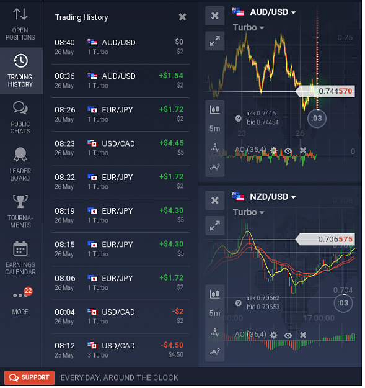Open the 08:23 USD/CAD +$4.45 trade
365x388 pixels.
[121, 149]
